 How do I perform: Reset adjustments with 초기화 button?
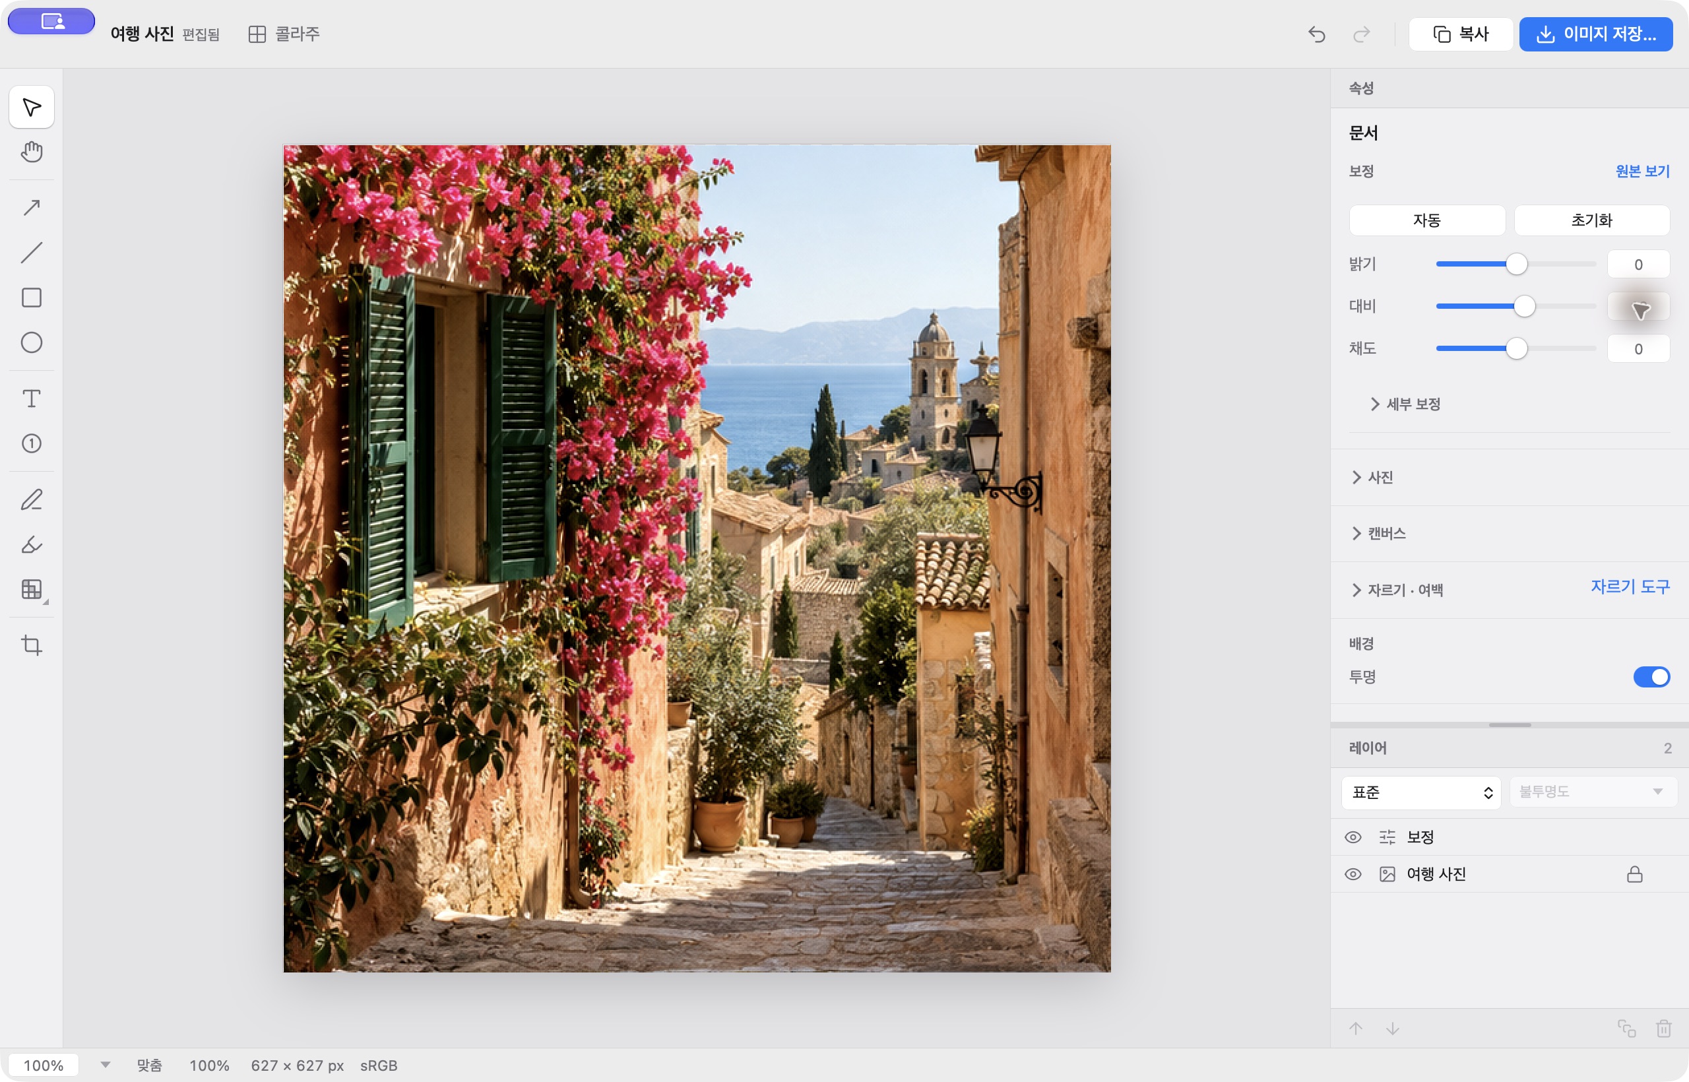(x=1592, y=220)
